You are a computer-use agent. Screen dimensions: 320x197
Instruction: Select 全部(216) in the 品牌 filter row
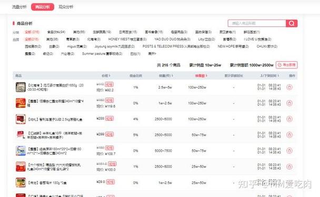(32, 39)
